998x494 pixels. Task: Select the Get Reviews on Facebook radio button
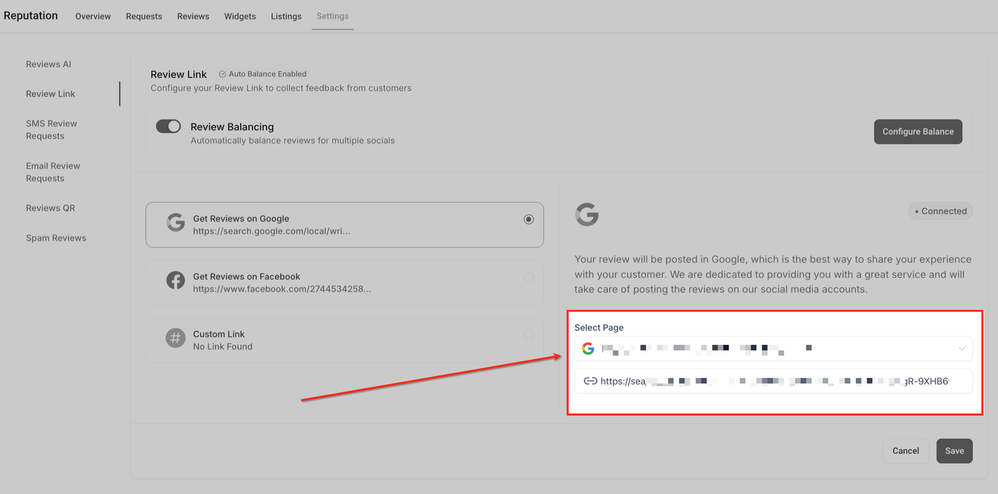(529, 277)
